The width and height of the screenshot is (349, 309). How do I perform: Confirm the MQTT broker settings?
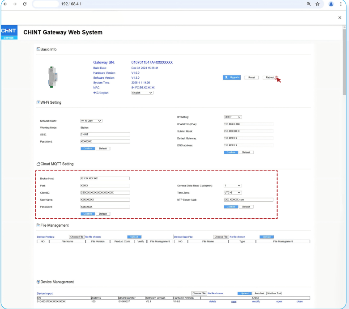[x=88, y=214]
